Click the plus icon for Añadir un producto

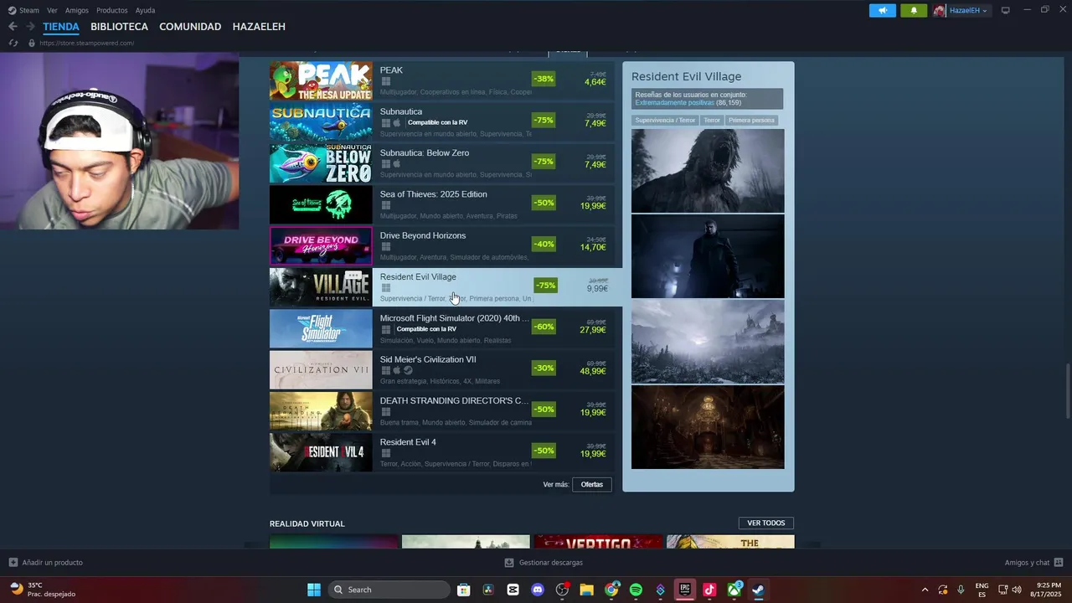coord(13,563)
